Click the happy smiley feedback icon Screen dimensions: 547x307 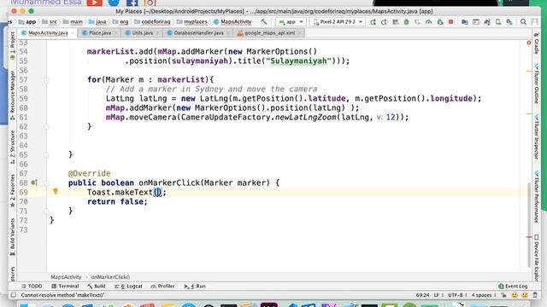click(x=515, y=295)
